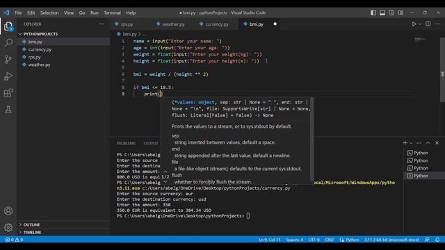Viewport: 445px width, 250px height.
Task: Select rps.py in the Explorer tree
Action: click(x=34, y=57)
